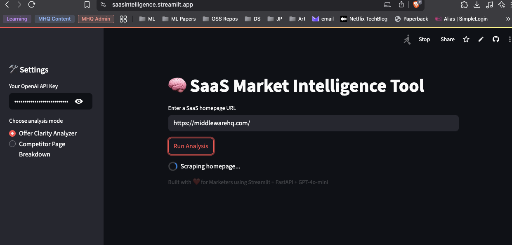Open the browser share icon
Viewport: 512px width, 245px height.
pyautogui.click(x=401, y=5)
